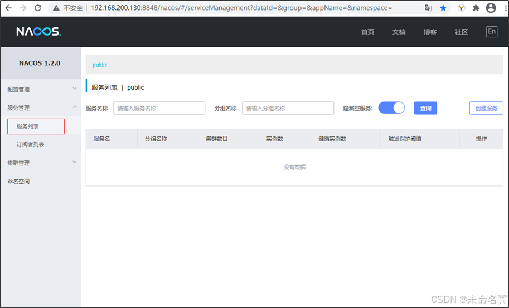Click the browser forward arrow
The height and width of the screenshot is (308, 509).
[x=23, y=8]
